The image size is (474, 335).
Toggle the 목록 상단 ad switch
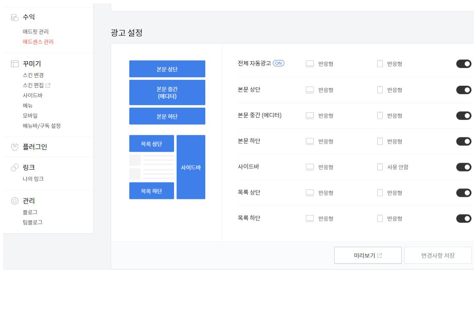pos(464,193)
